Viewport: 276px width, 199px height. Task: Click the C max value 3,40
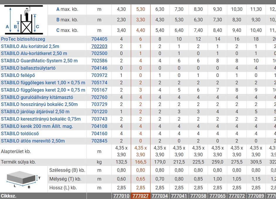click(x=121, y=30)
